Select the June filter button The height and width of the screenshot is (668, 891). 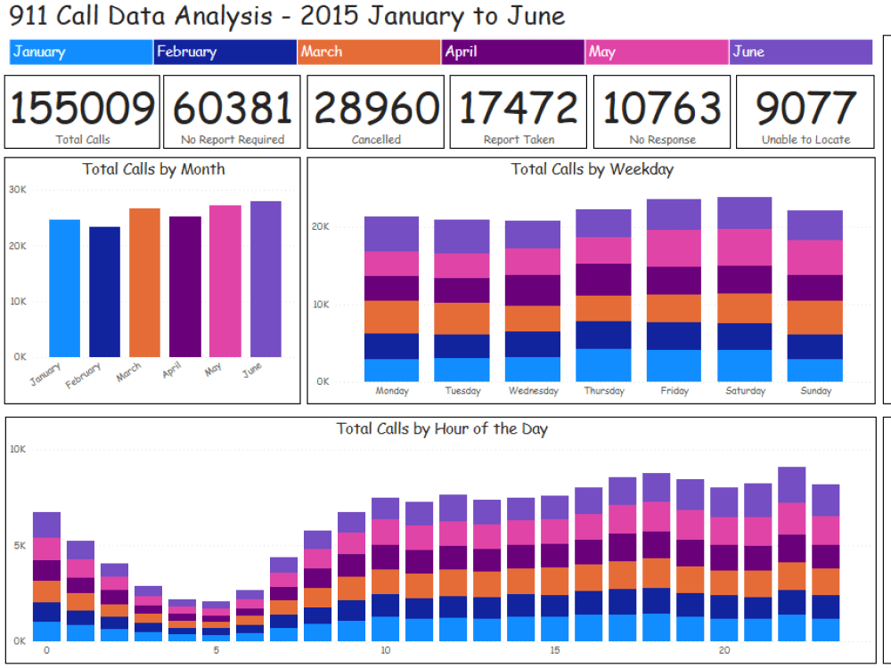tap(800, 52)
